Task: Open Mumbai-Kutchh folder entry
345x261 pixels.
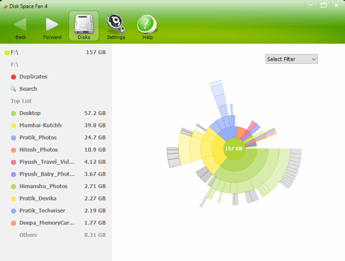Action: pyautogui.click(x=40, y=125)
